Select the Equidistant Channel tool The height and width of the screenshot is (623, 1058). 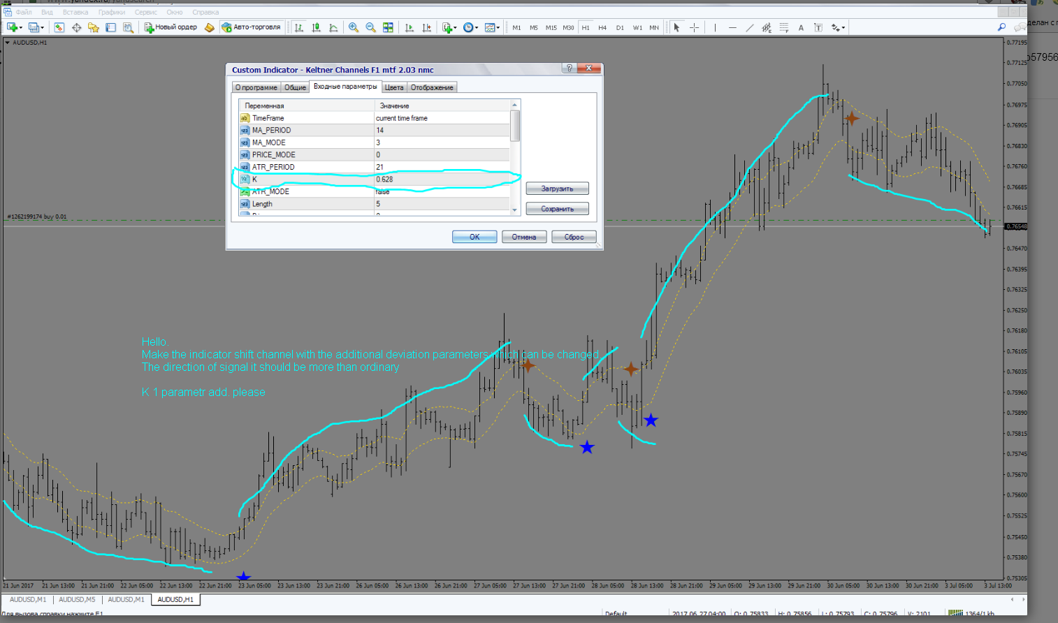click(x=767, y=27)
